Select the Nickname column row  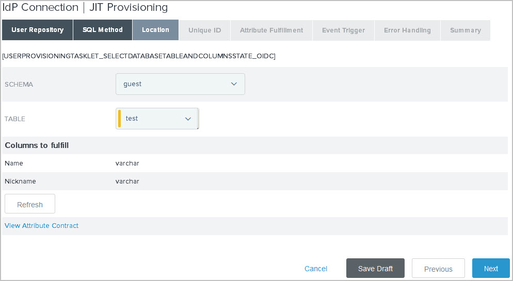pos(20,181)
